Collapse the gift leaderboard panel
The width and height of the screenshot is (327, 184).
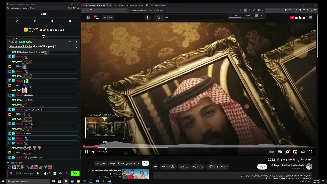pyautogui.click(x=43, y=37)
